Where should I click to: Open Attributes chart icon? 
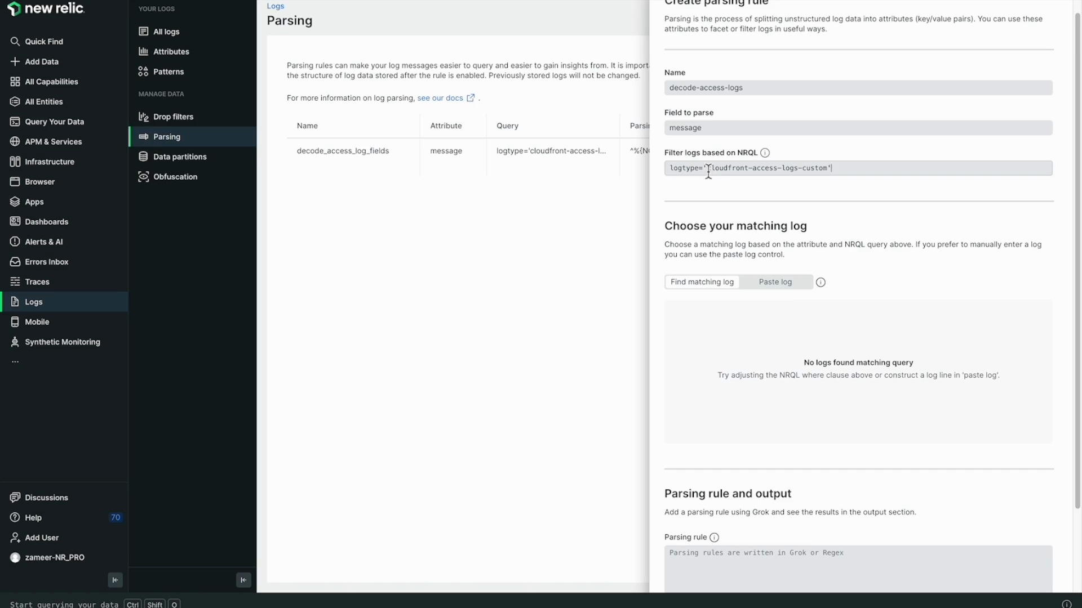pos(144,52)
